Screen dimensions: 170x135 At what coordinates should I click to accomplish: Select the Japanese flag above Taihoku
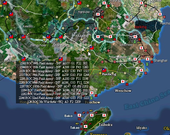pyautogui.click(x=104, y=115)
